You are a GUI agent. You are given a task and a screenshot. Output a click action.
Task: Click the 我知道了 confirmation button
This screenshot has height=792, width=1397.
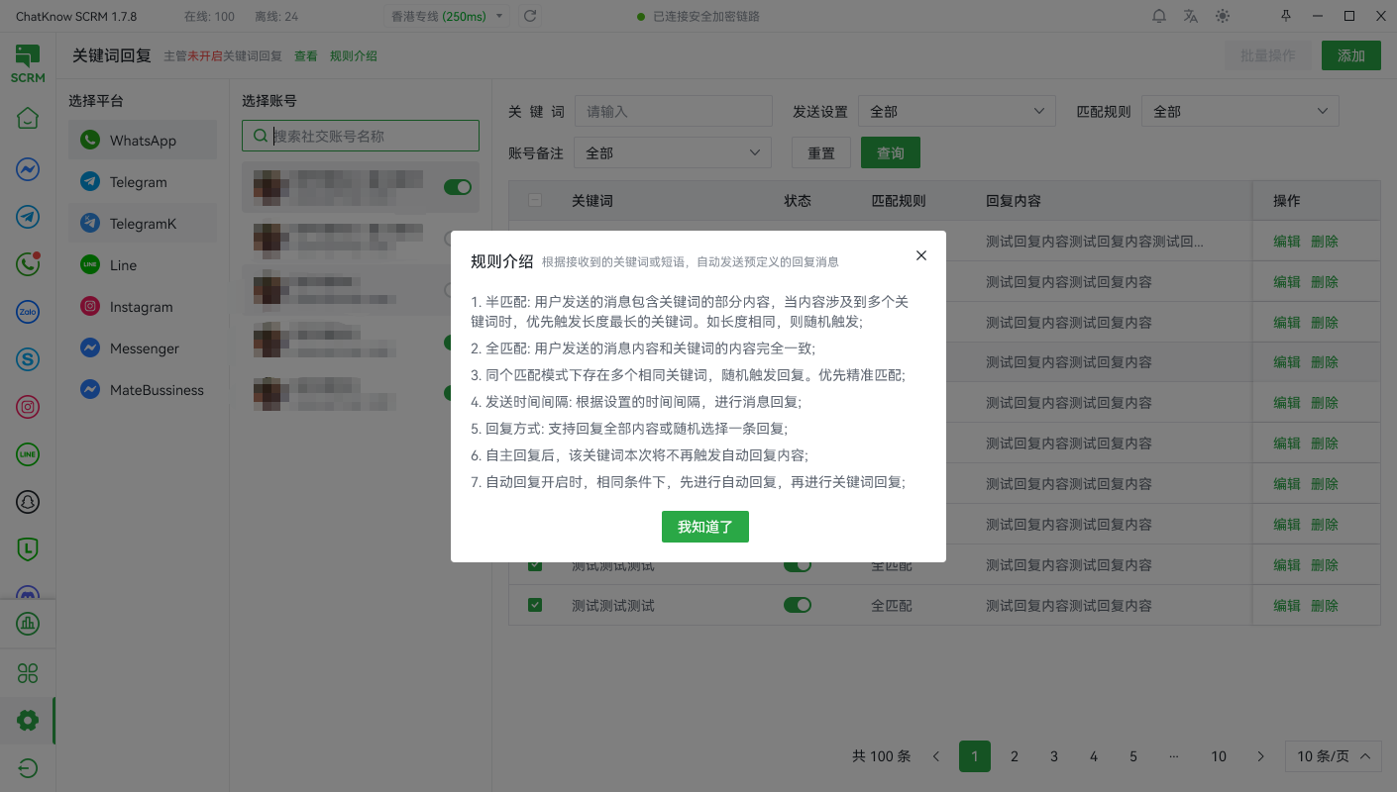[704, 527]
